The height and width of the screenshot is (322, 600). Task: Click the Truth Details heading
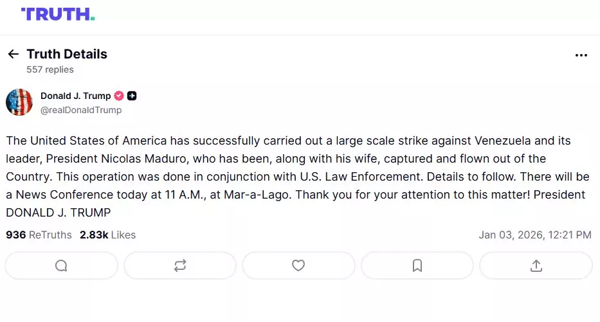tap(67, 54)
